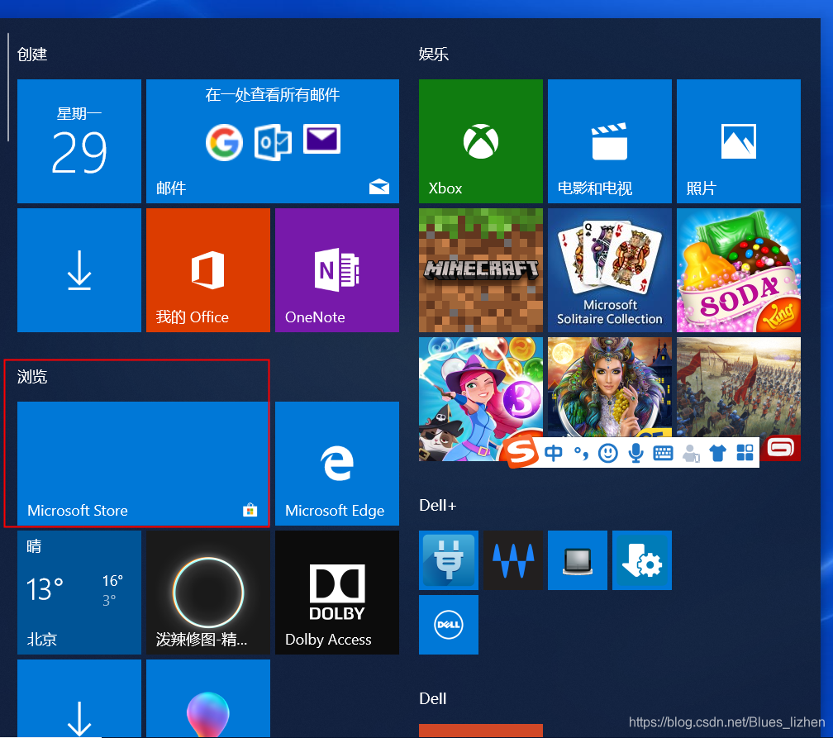Open the Xbox tile

(481, 140)
